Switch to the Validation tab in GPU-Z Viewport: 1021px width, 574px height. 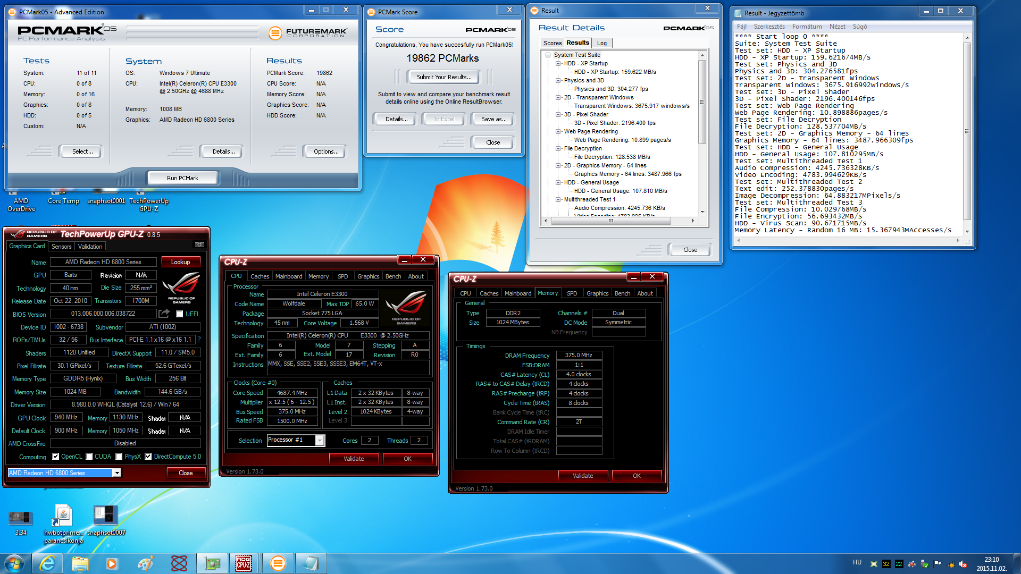click(90, 247)
